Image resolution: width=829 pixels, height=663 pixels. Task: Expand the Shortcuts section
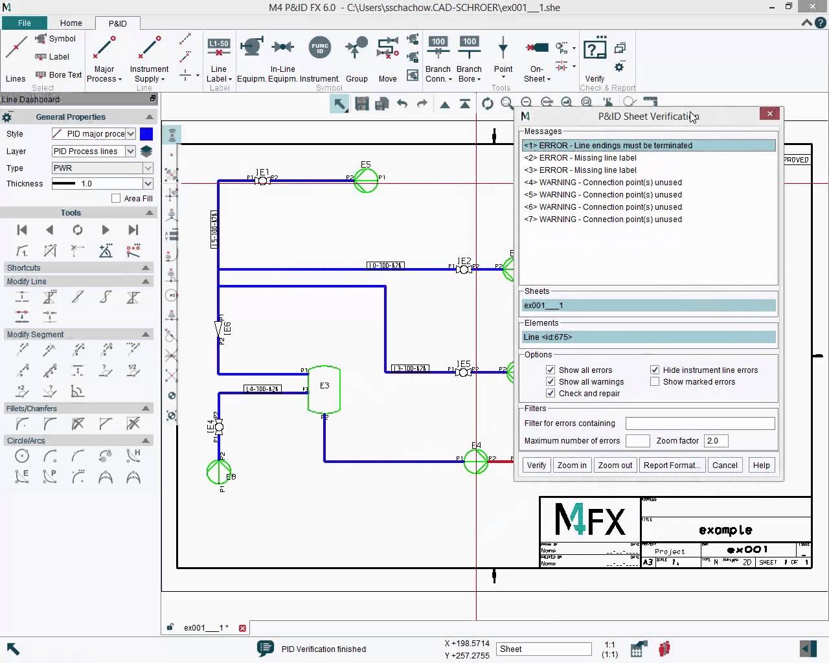tap(146, 268)
